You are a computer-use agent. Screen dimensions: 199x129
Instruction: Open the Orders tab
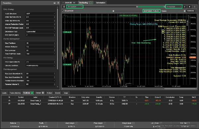40,93
